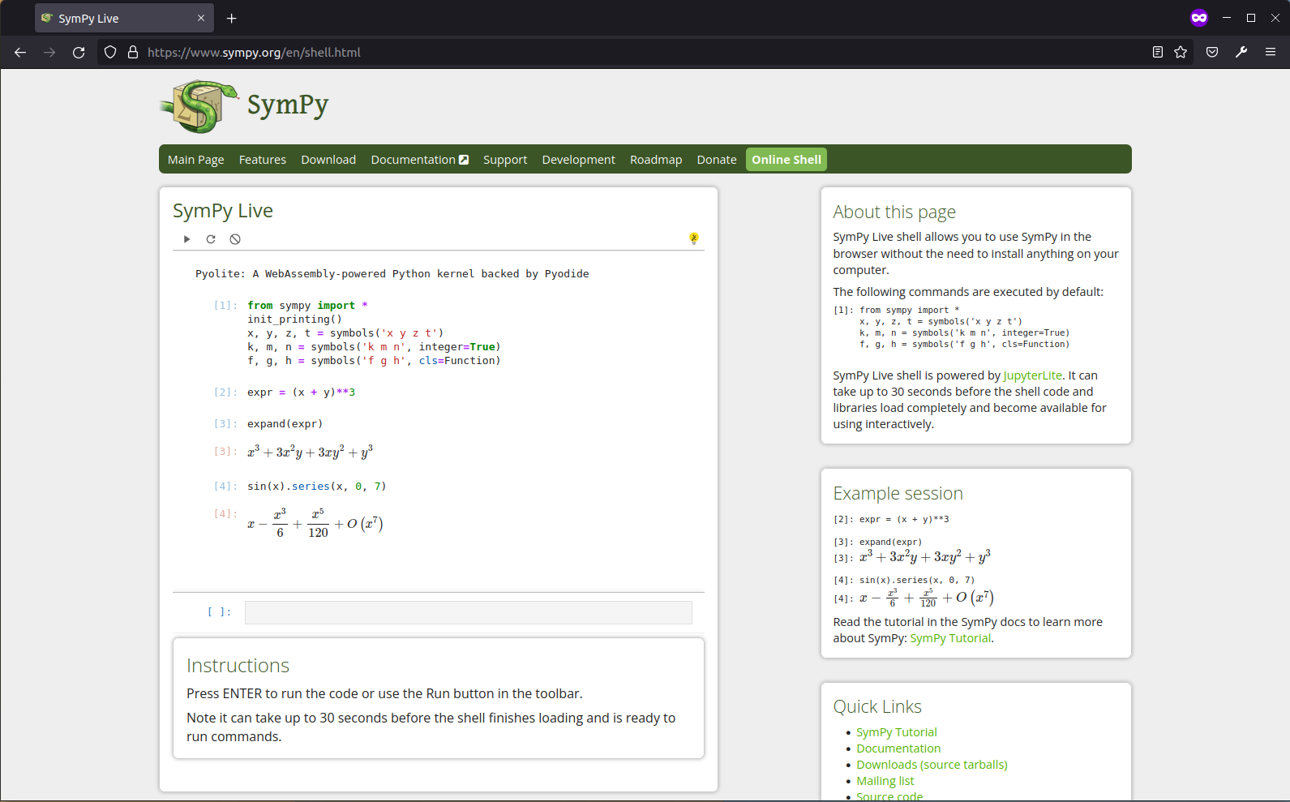This screenshot has height=802, width=1290.
Task: Open the Development nav item
Action: tap(579, 160)
